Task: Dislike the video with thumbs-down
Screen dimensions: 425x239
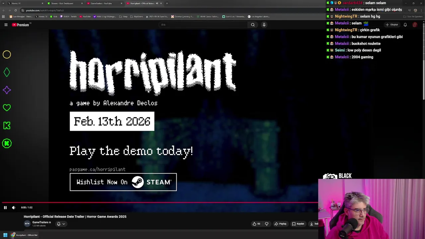Action: point(267,224)
